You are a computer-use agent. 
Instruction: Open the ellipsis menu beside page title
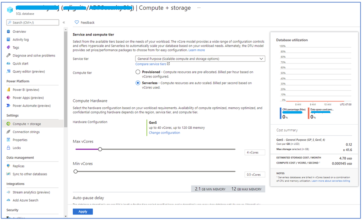click(x=199, y=8)
